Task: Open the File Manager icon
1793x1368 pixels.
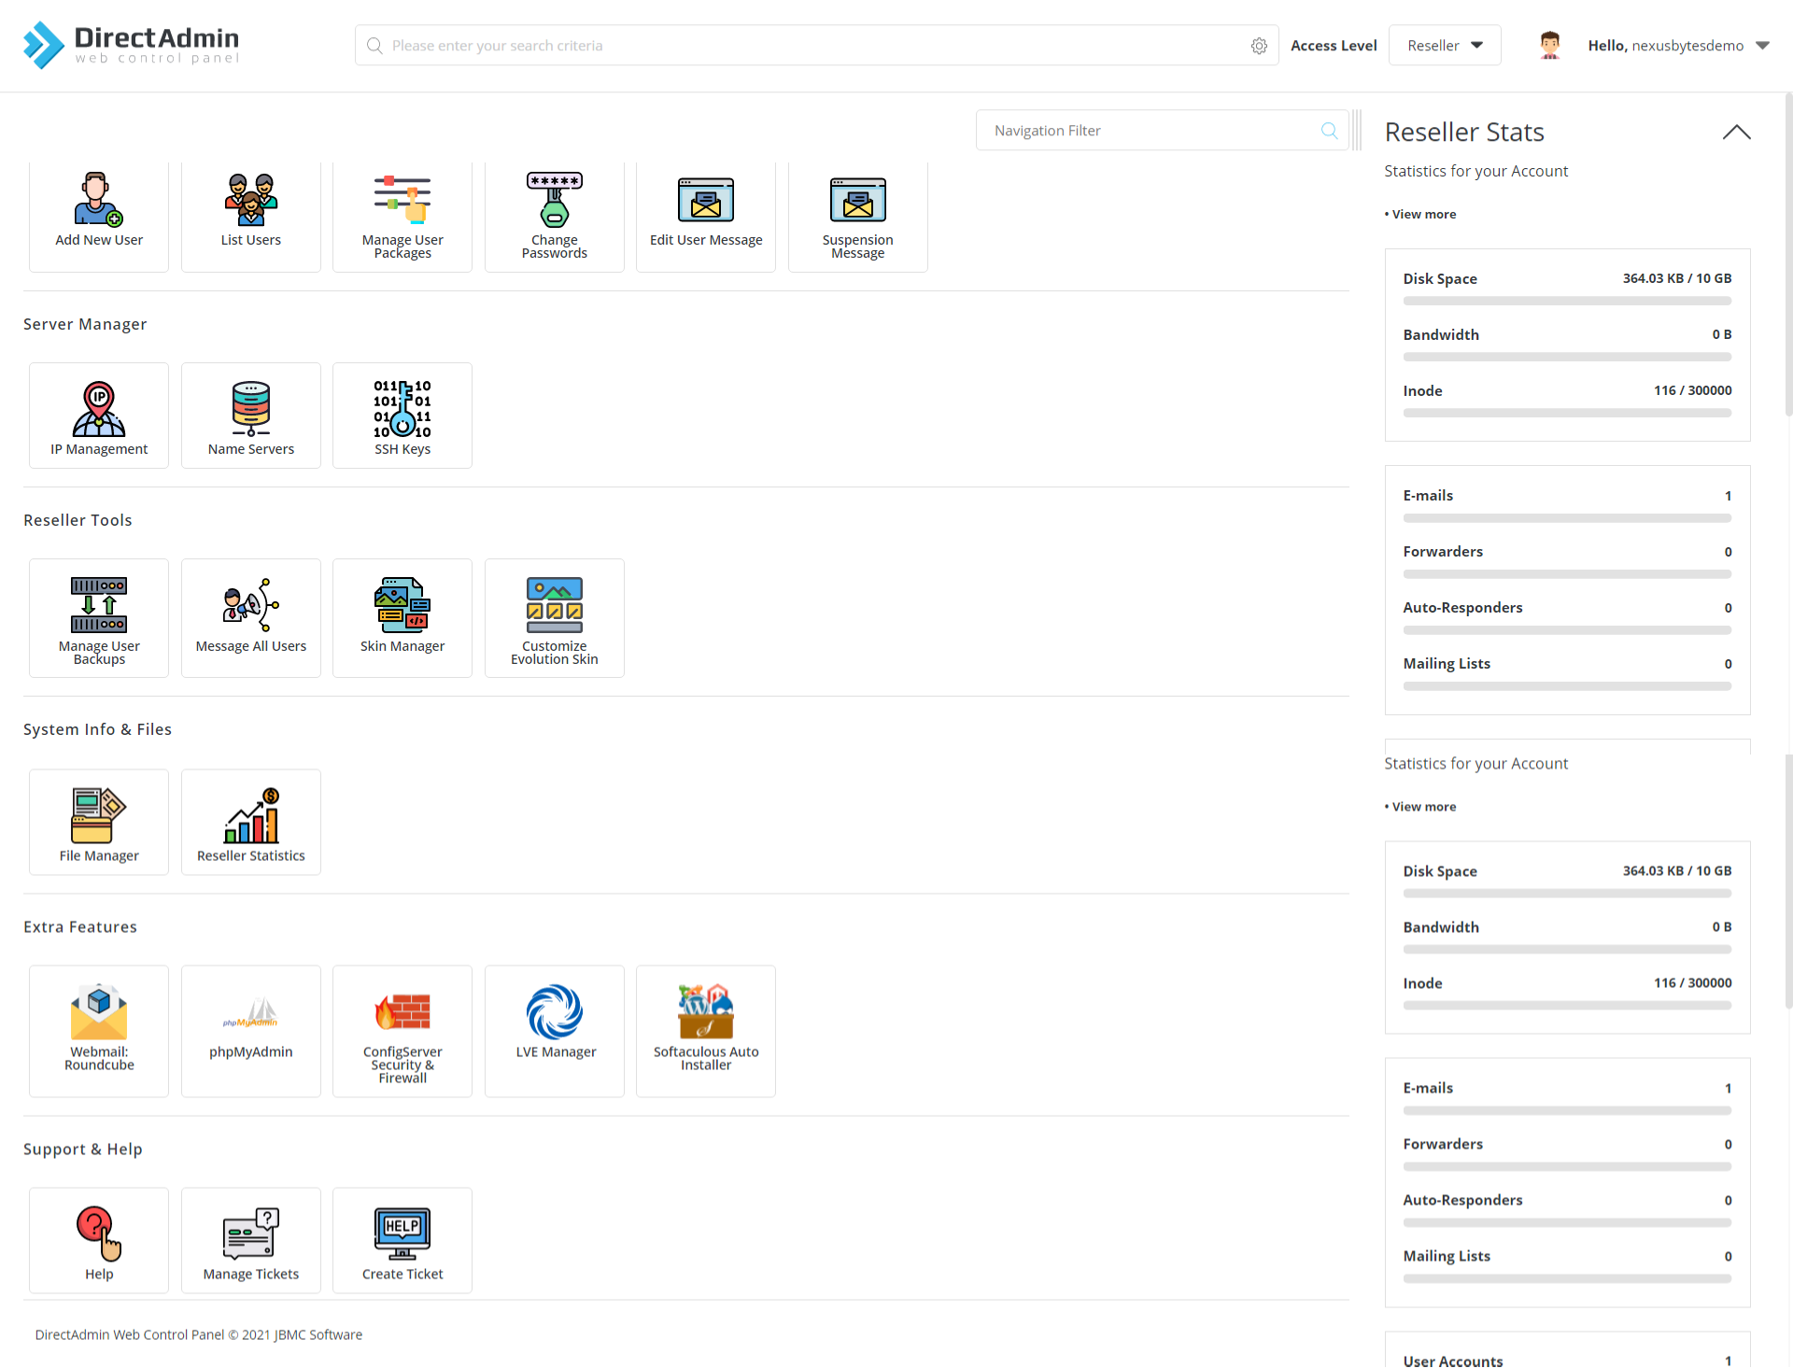Action: (x=99, y=823)
